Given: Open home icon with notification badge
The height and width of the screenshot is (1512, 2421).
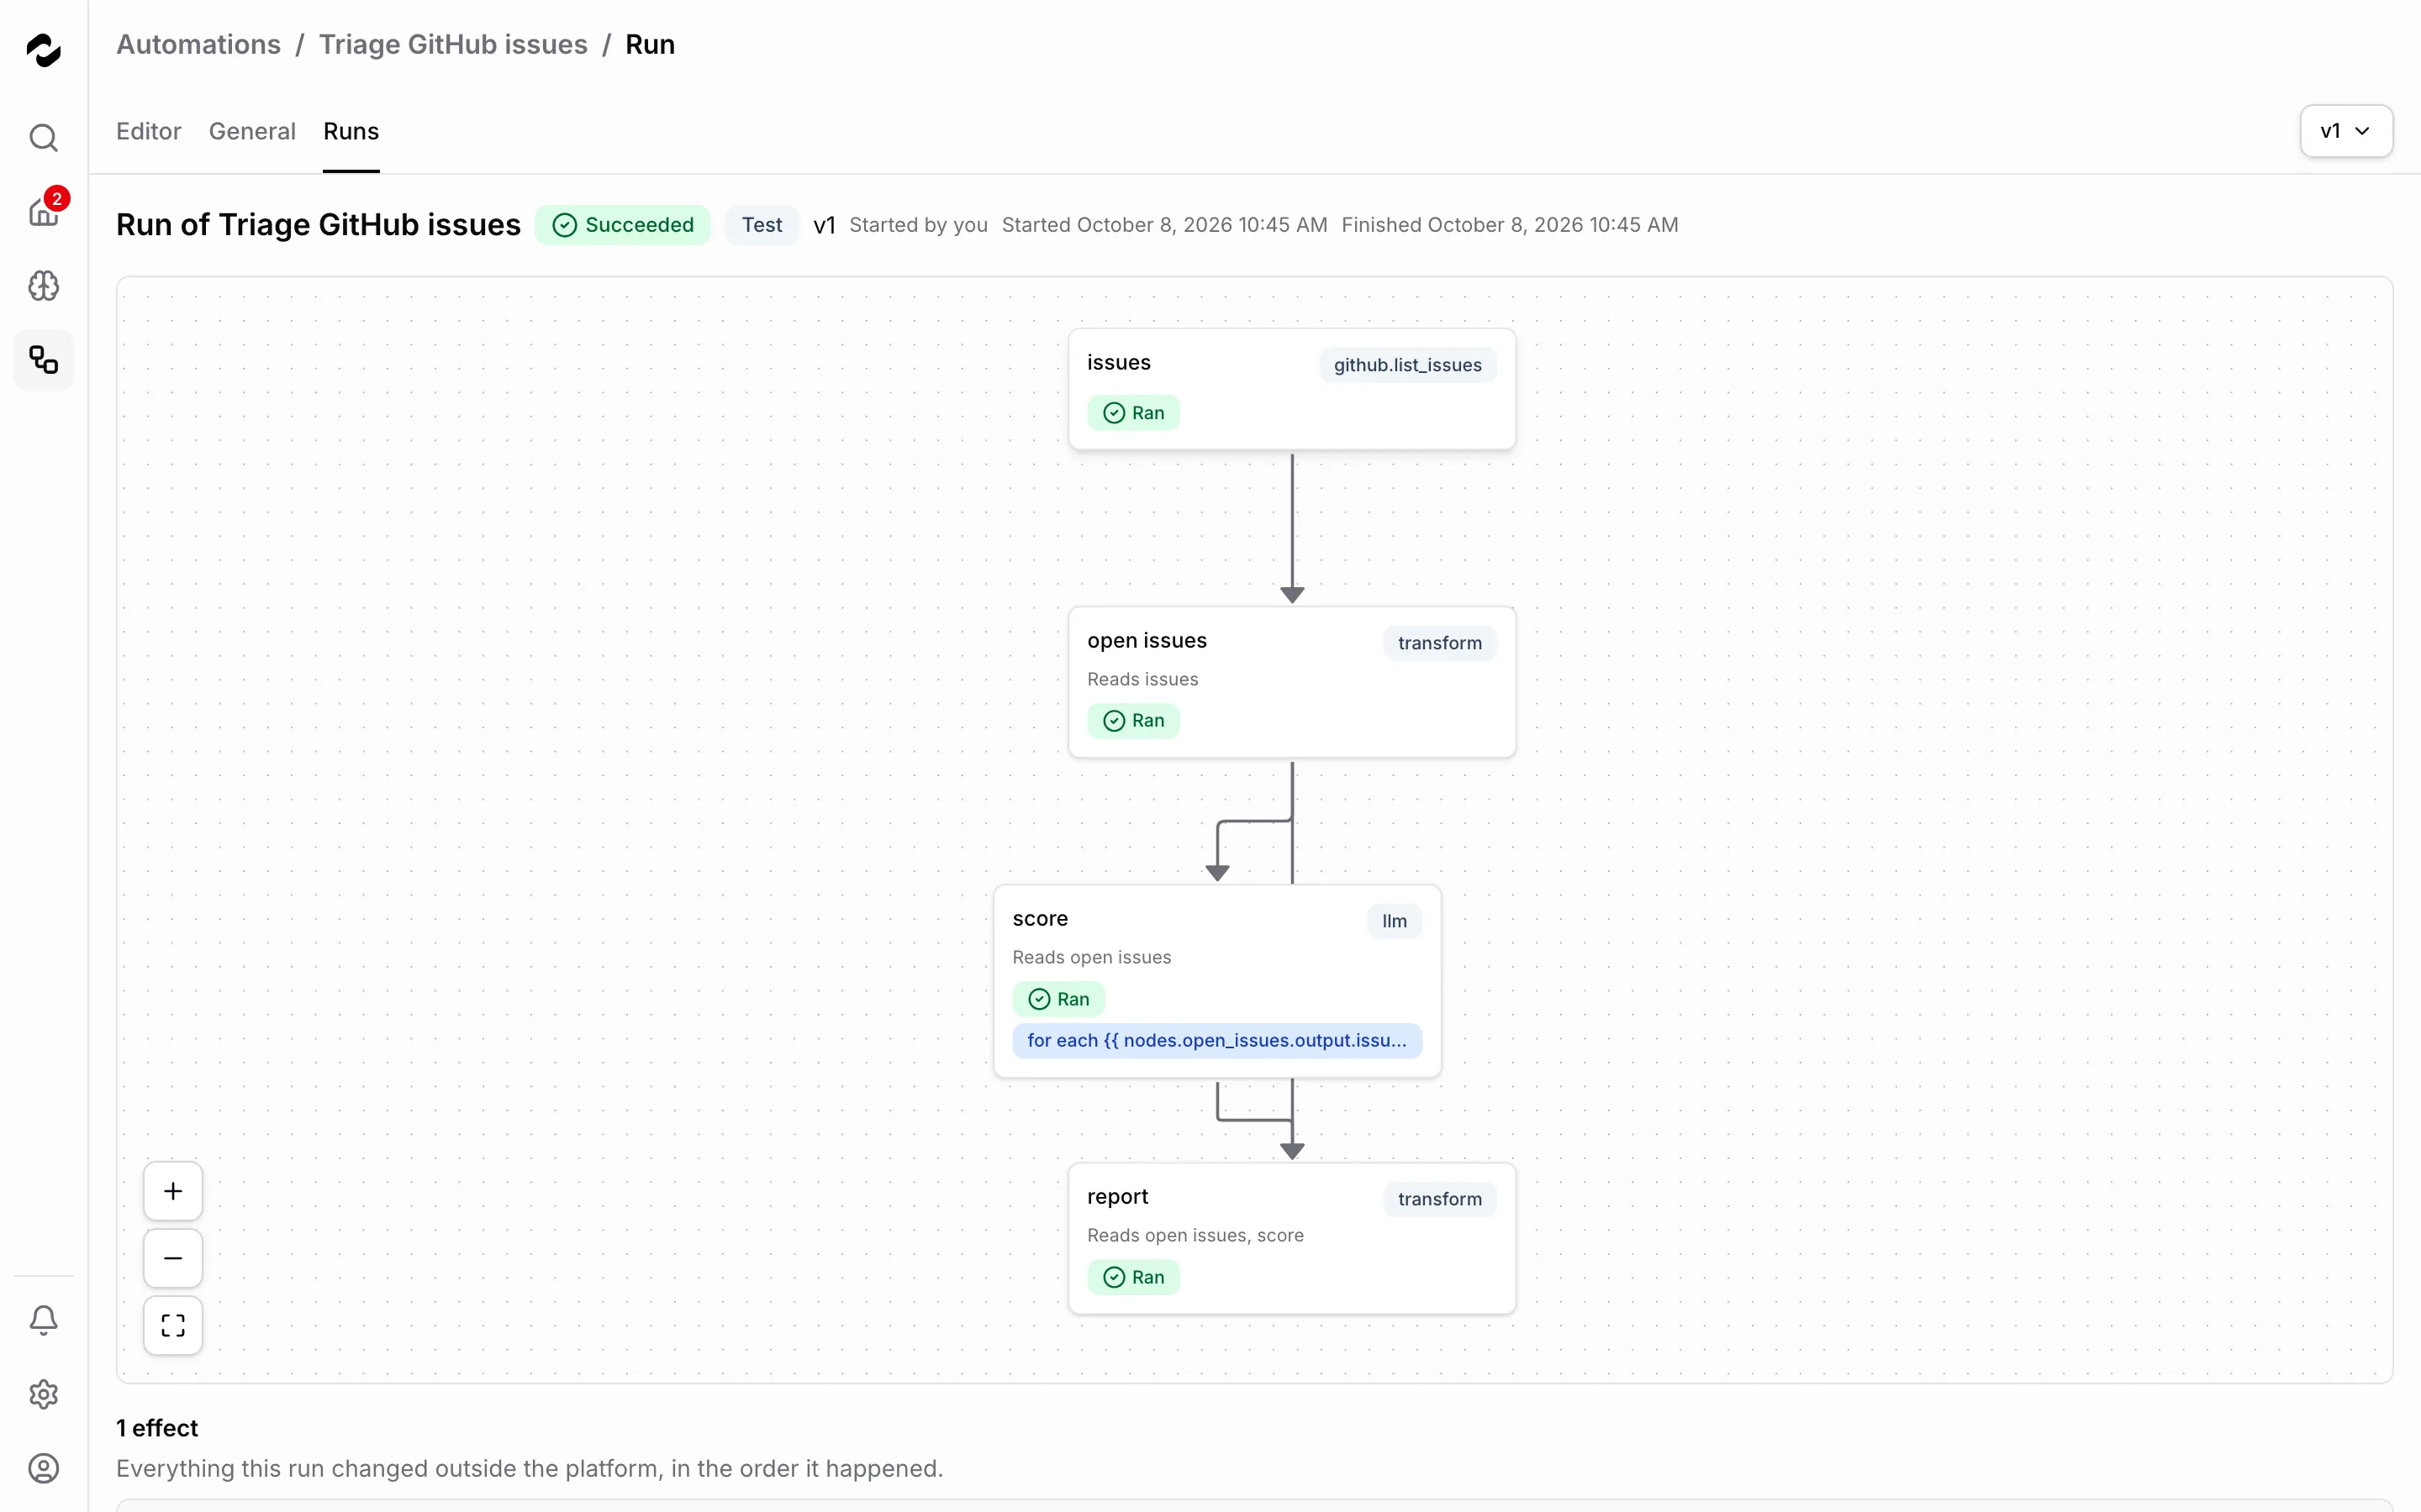Looking at the screenshot, I should (x=43, y=210).
